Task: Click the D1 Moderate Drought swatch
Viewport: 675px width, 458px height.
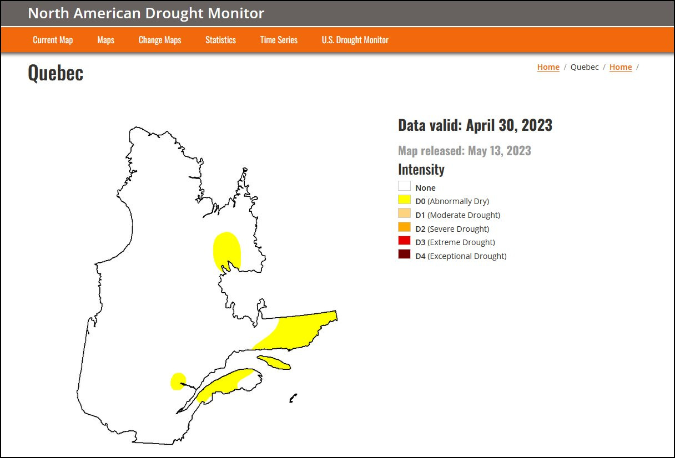Action: [404, 213]
